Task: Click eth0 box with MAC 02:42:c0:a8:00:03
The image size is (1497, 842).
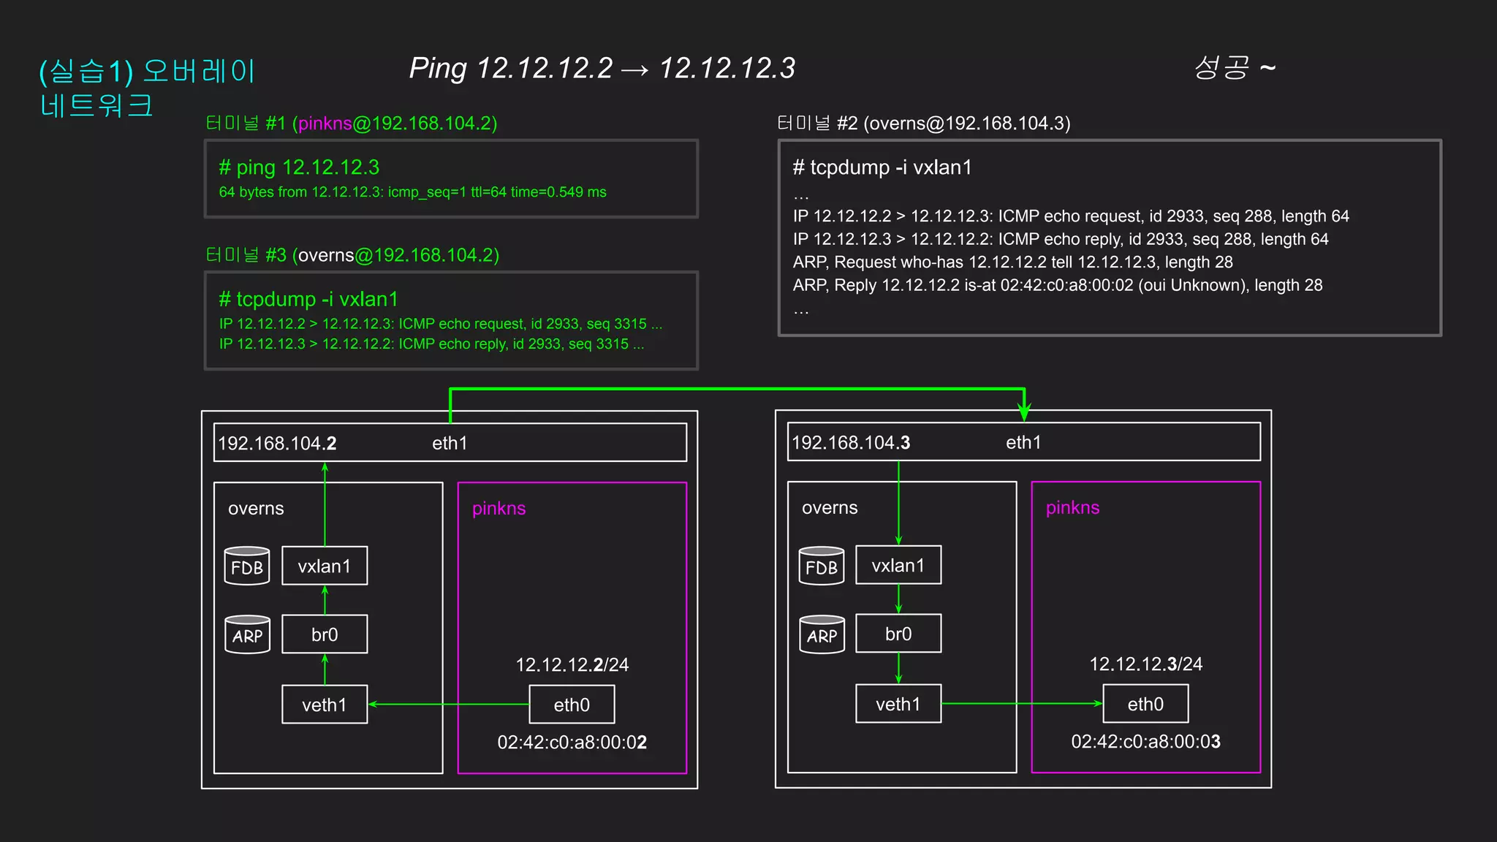Action: coord(1145,704)
